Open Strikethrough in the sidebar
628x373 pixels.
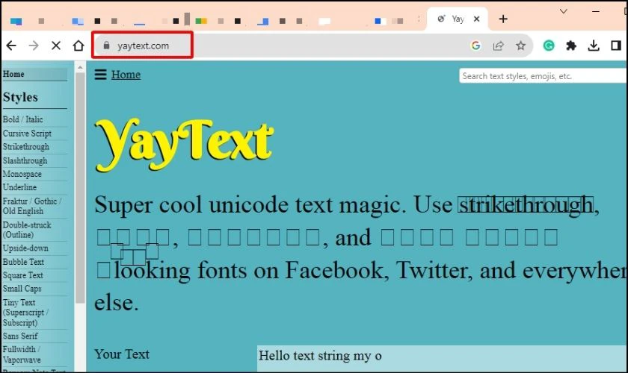26,147
